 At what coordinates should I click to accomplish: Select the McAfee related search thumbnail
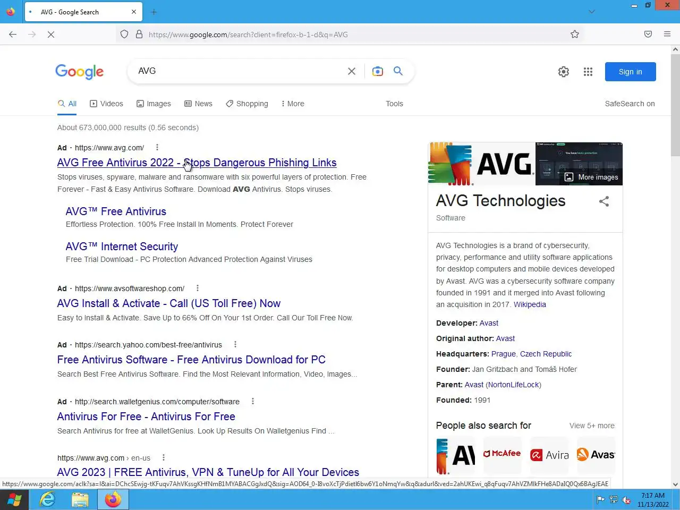coord(503,455)
